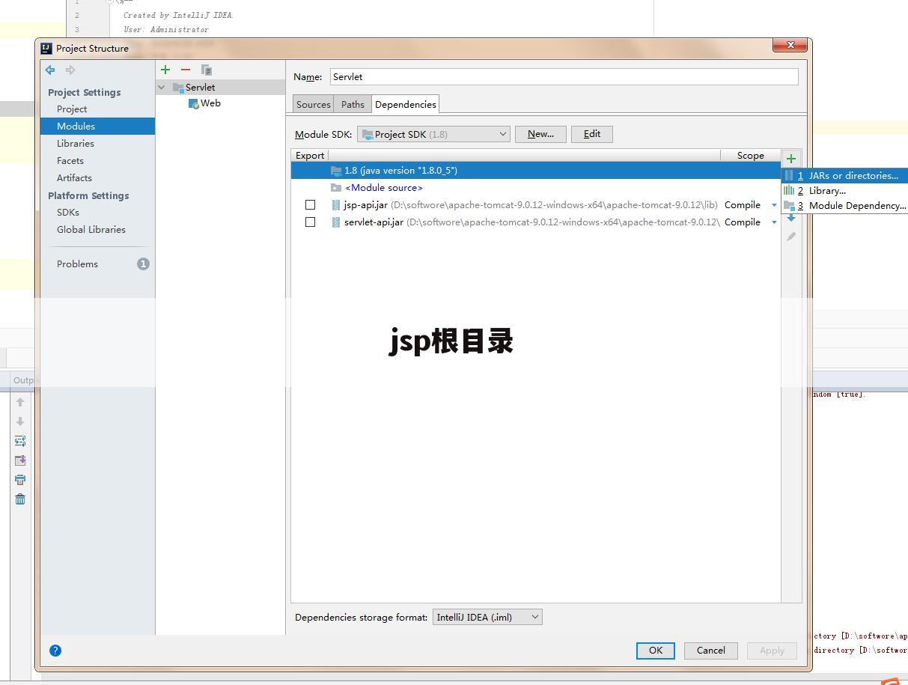Choose Module Dependency... from add menu
The height and width of the screenshot is (685, 908).
[844, 205]
